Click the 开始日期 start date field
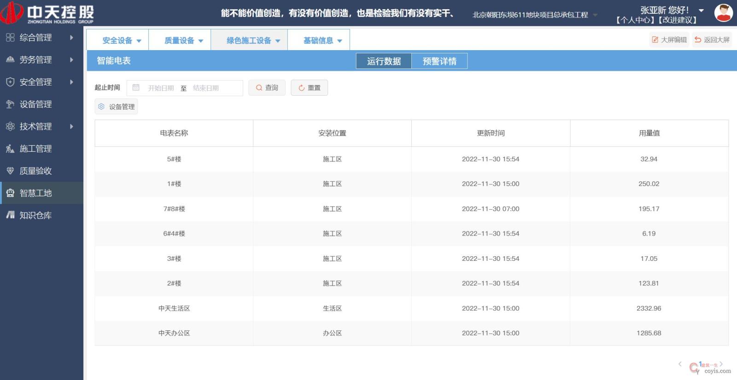Image resolution: width=737 pixels, height=380 pixels. (x=161, y=88)
